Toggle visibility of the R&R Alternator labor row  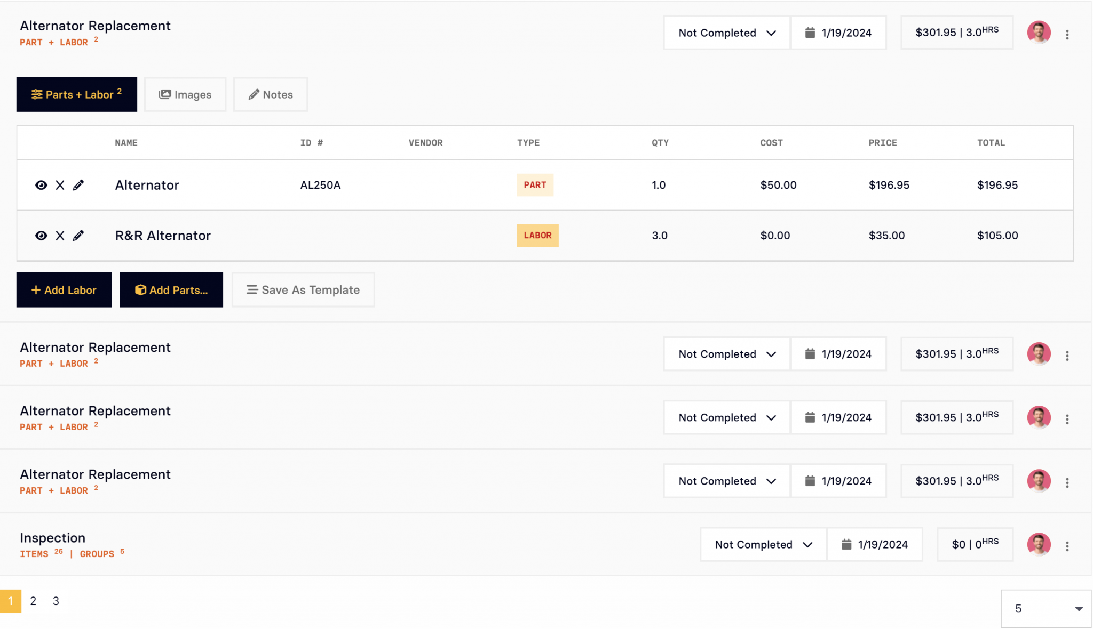pyautogui.click(x=41, y=235)
